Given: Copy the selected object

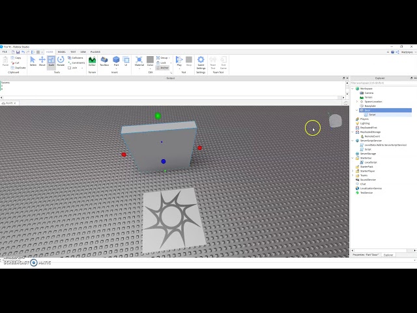Looking at the screenshot, I should (x=16, y=58).
